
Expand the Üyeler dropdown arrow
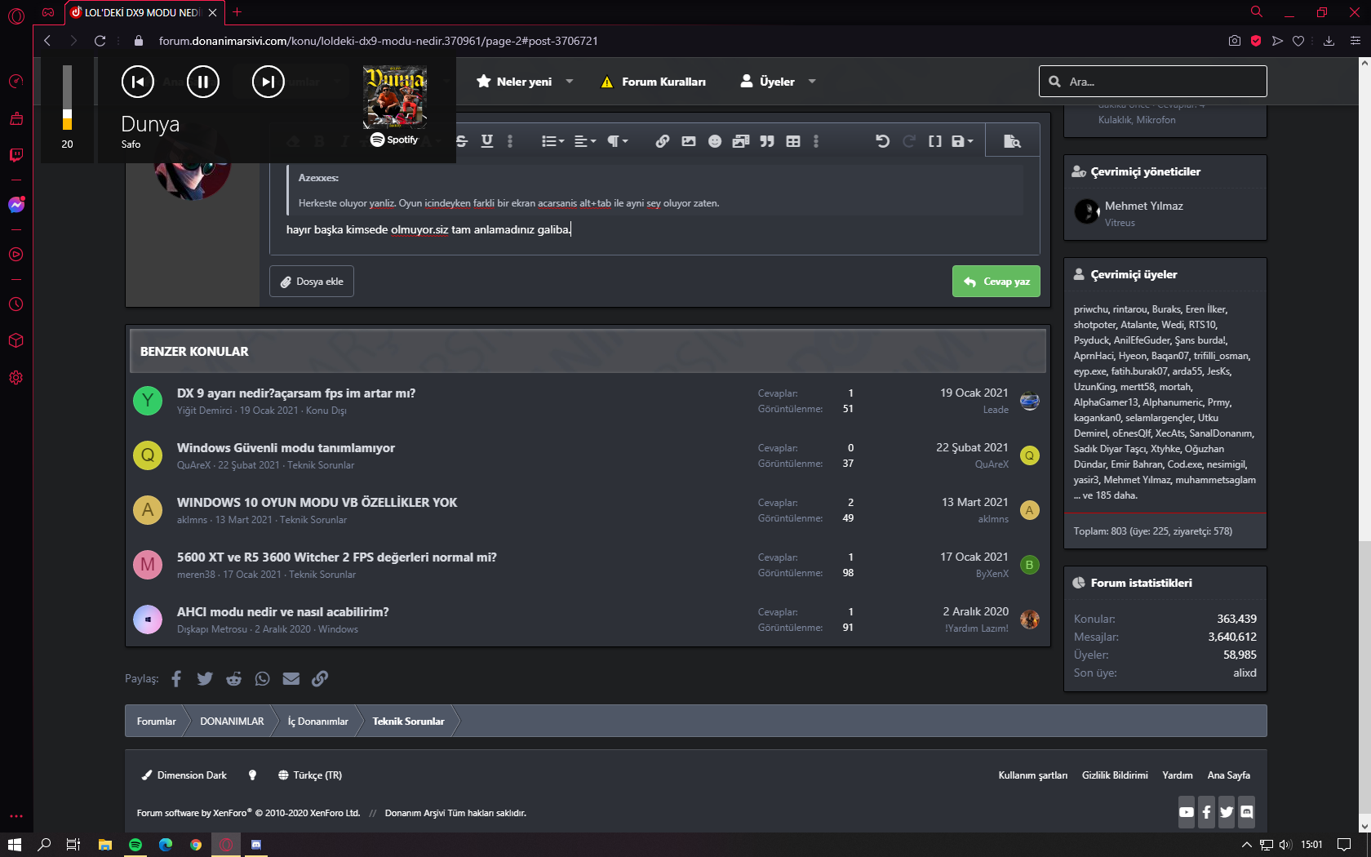[812, 82]
